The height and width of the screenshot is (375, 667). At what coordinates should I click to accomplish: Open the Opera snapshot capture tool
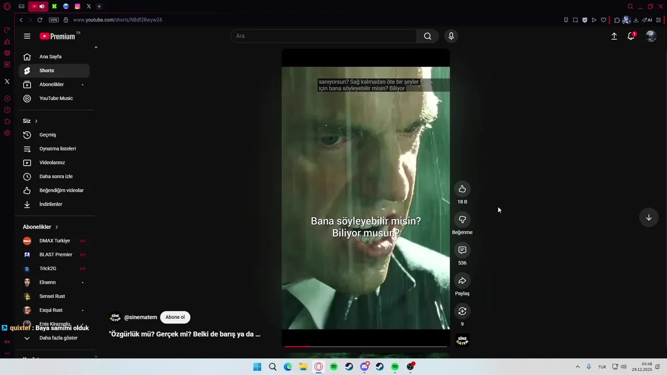575,20
